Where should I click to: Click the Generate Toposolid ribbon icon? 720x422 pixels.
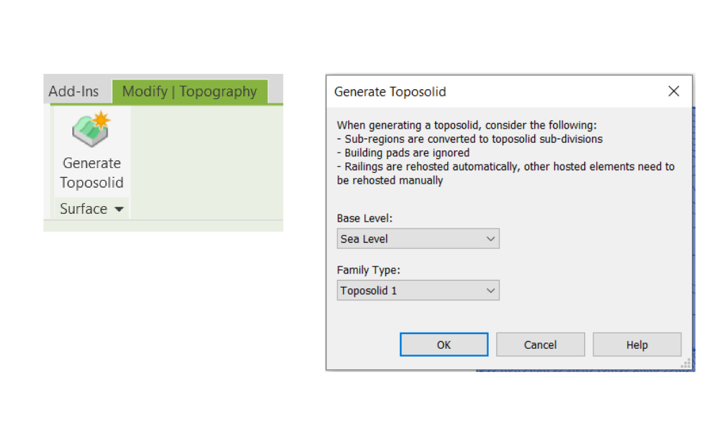click(91, 130)
